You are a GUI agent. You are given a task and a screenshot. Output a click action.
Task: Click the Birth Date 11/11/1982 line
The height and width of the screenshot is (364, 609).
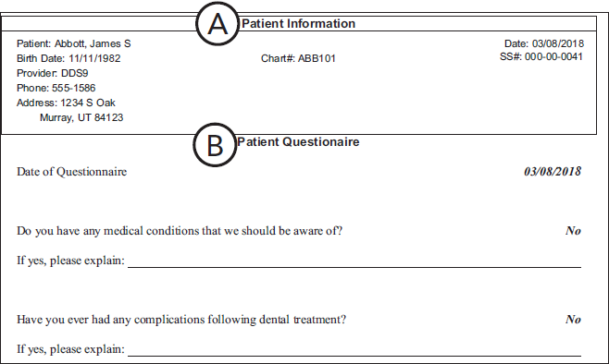[68, 58]
